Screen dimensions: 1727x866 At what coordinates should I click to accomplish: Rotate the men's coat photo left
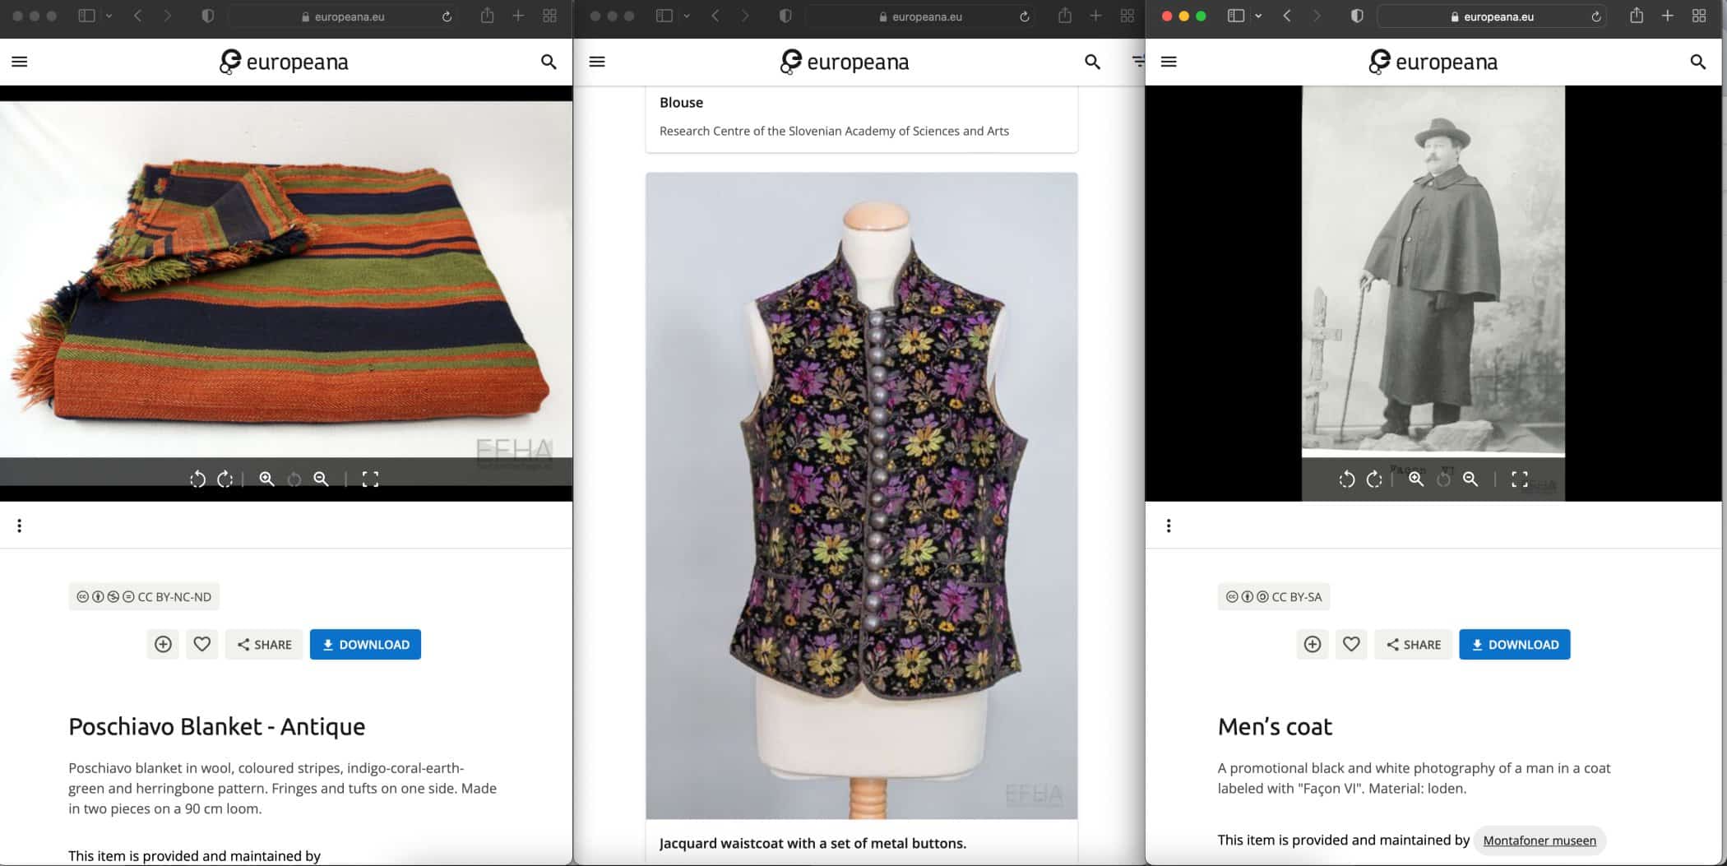pyautogui.click(x=1346, y=479)
